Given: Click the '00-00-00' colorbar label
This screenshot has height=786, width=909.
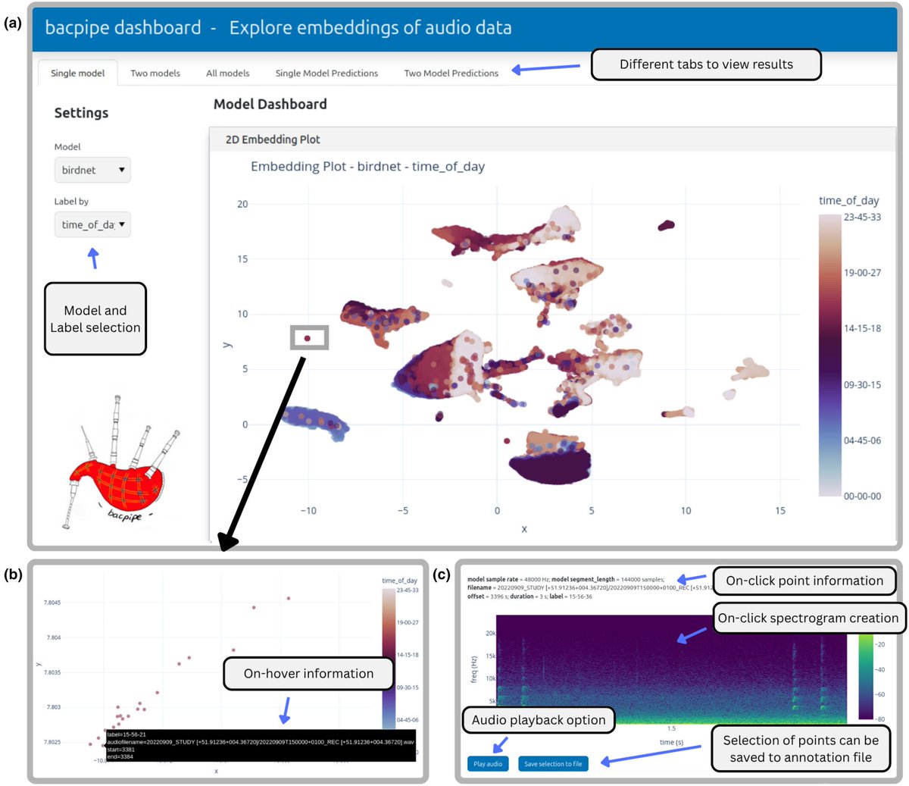Looking at the screenshot, I should point(863,496).
